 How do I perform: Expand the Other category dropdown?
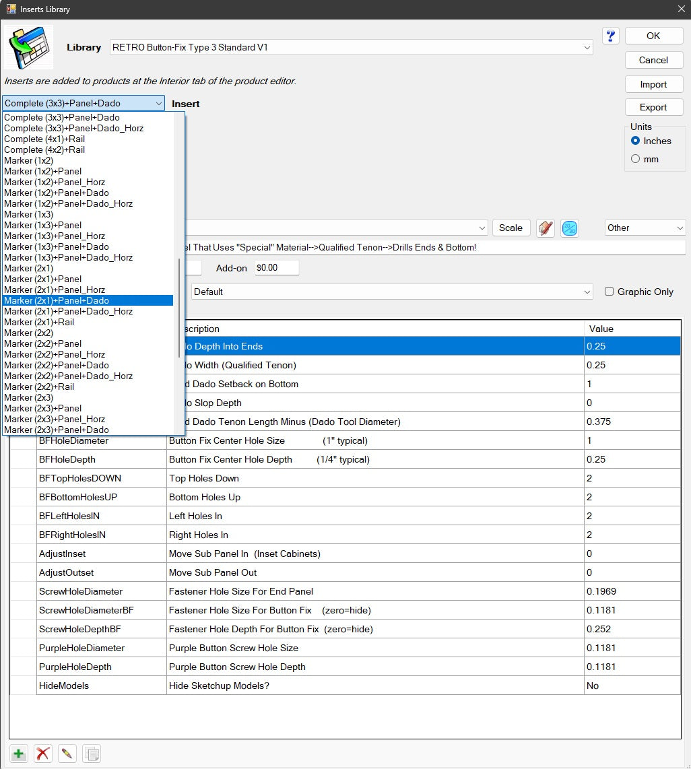tap(680, 228)
